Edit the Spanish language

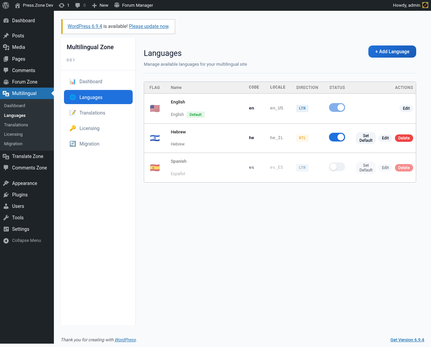click(x=385, y=168)
